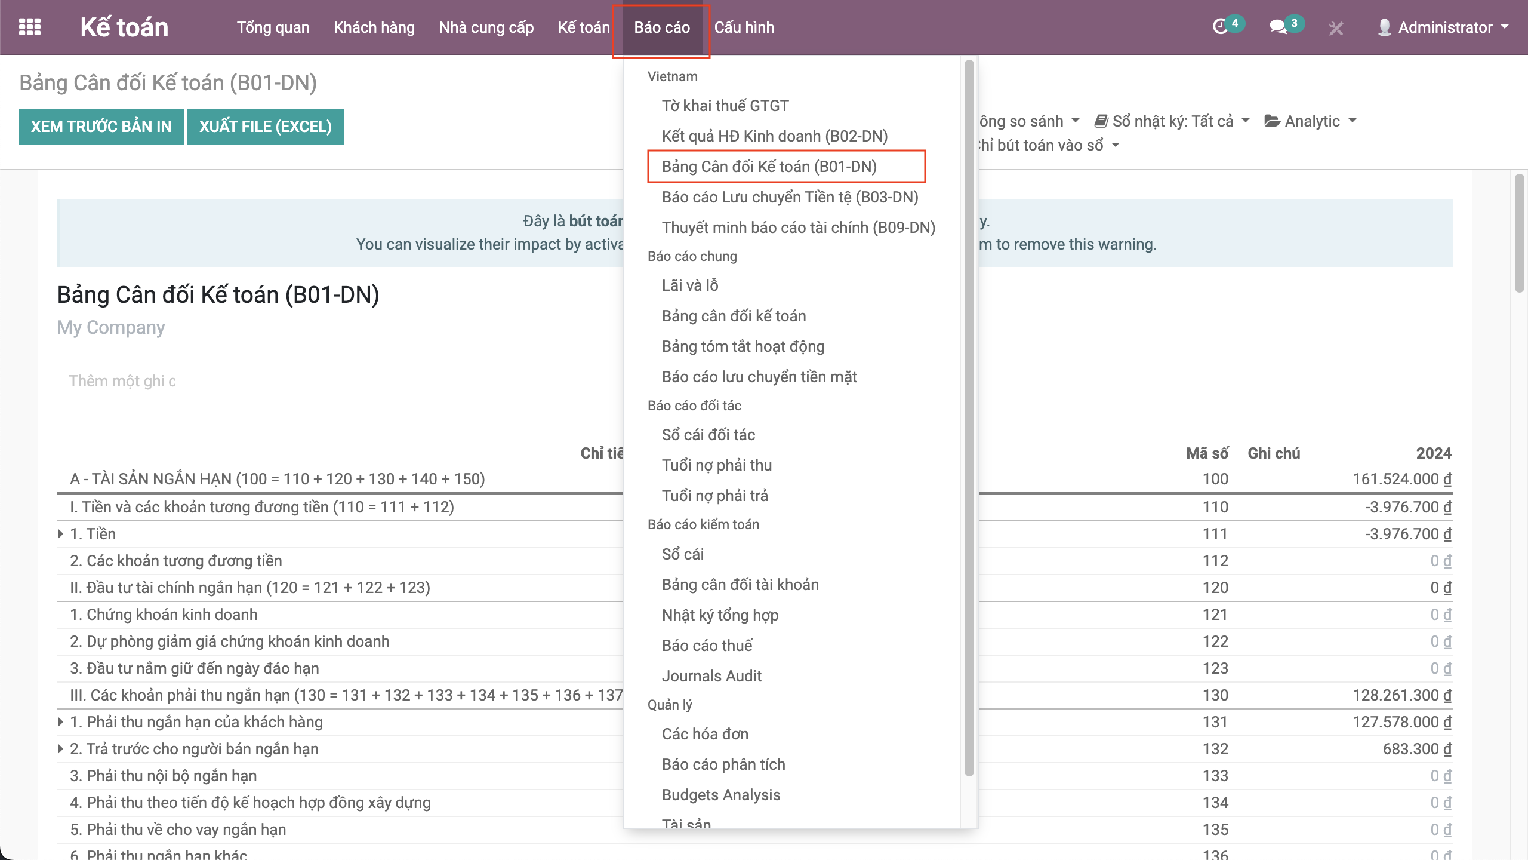Click the Analytic folder icon
Image resolution: width=1528 pixels, height=860 pixels.
1272,121
